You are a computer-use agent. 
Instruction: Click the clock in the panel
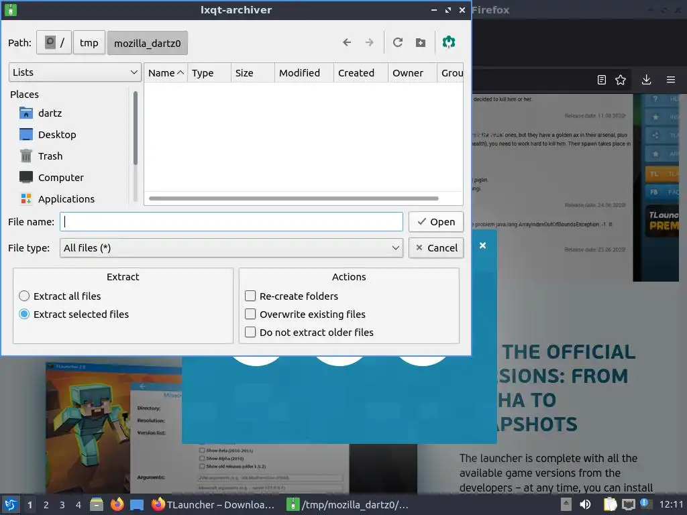[x=671, y=504]
